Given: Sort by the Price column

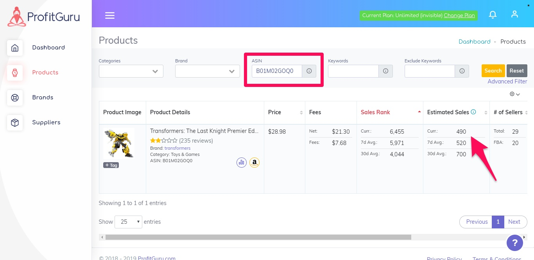Looking at the screenshot, I should coord(284,112).
